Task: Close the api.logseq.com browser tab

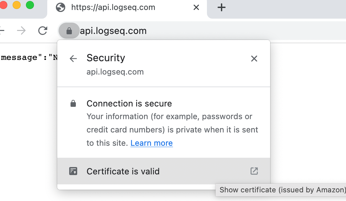Action: (x=196, y=7)
